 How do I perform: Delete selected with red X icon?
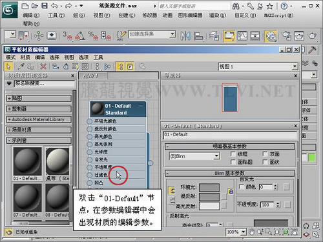coord(43,66)
